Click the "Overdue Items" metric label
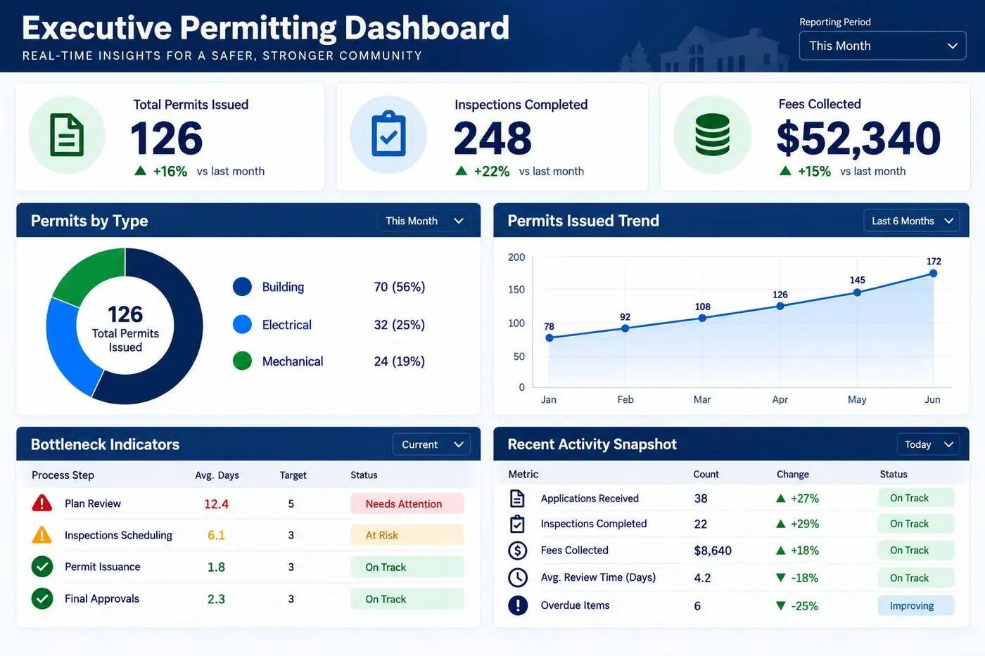985x656 pixels. [x=575, y=605]
